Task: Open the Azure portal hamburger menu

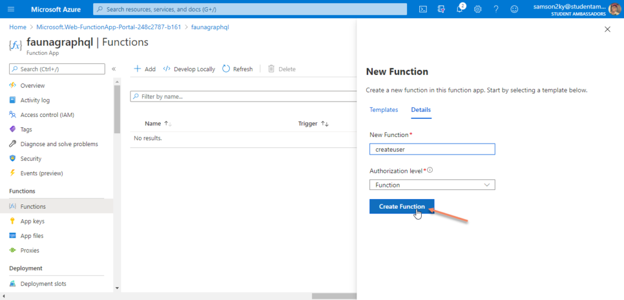Action: 11,9
